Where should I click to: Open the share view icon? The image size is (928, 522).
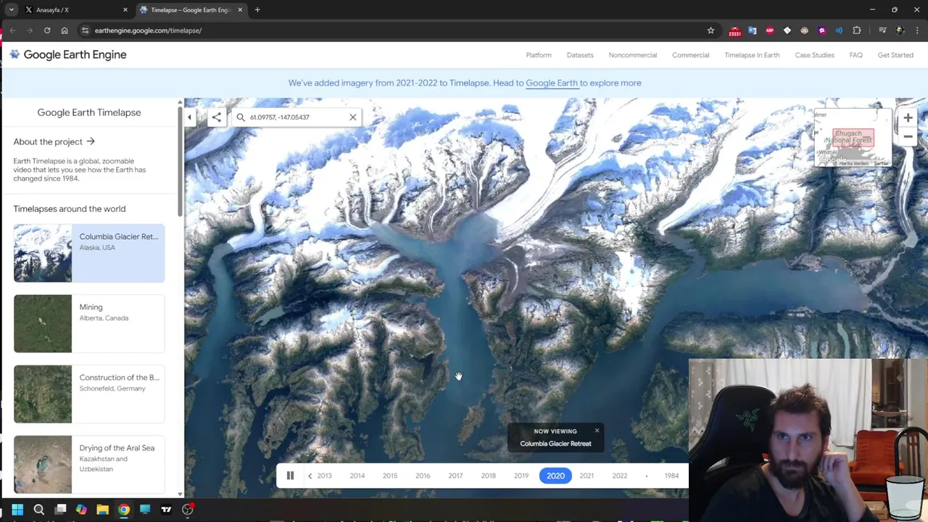pos(216,117)
